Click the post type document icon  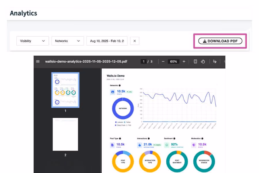click(112, 145)
